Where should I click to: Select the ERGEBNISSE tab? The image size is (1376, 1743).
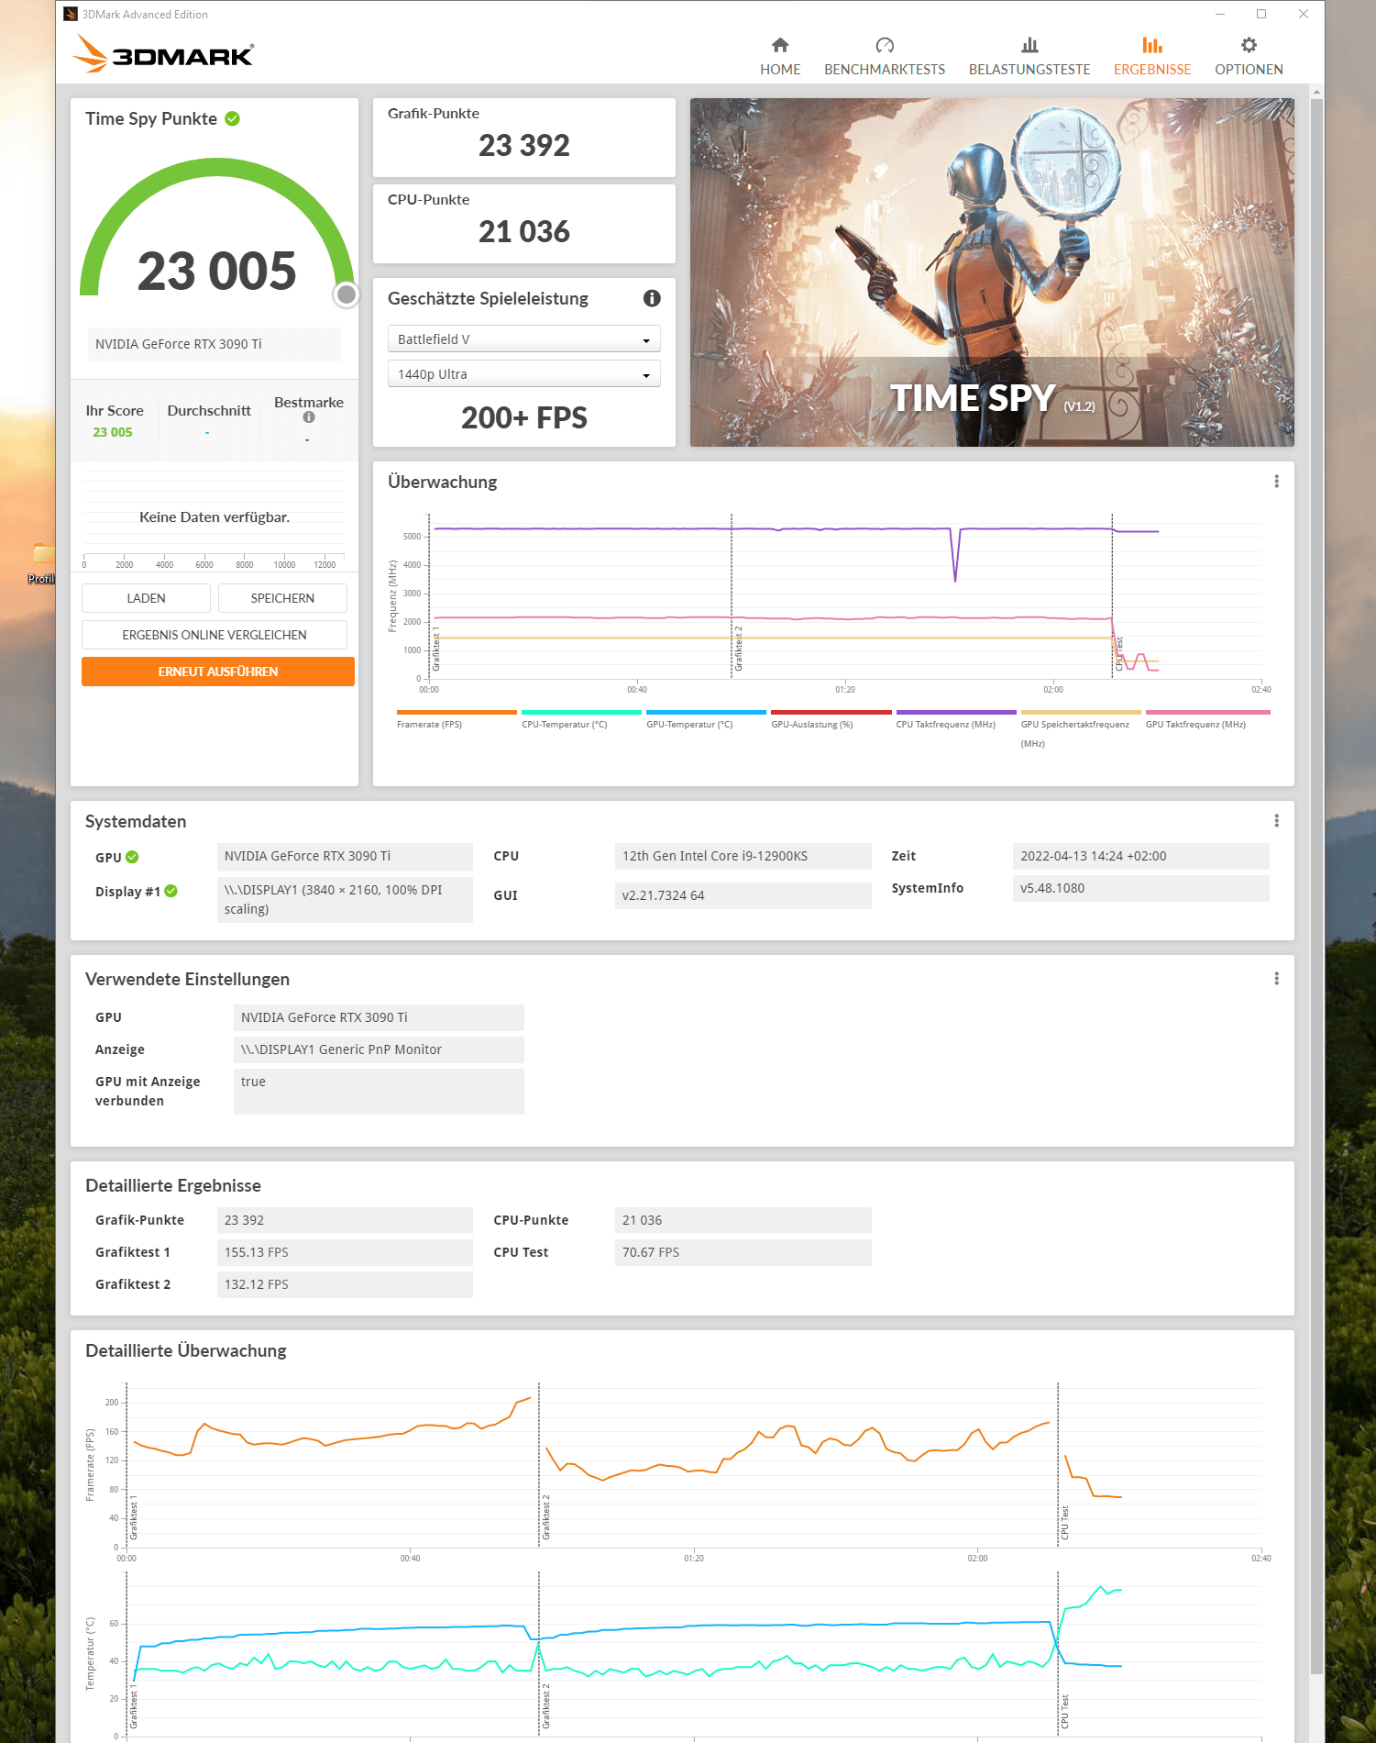1152,57
